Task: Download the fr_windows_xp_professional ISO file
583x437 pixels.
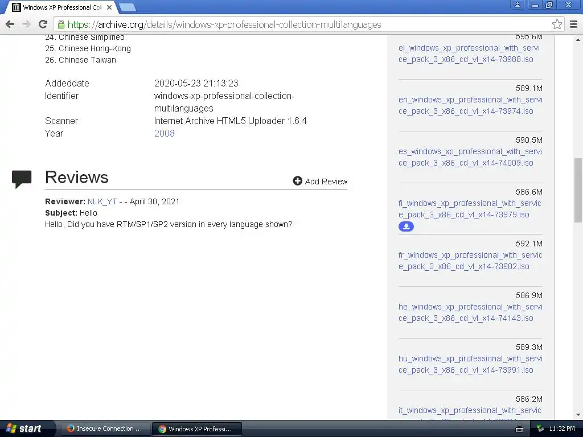Action: (470, 261)
